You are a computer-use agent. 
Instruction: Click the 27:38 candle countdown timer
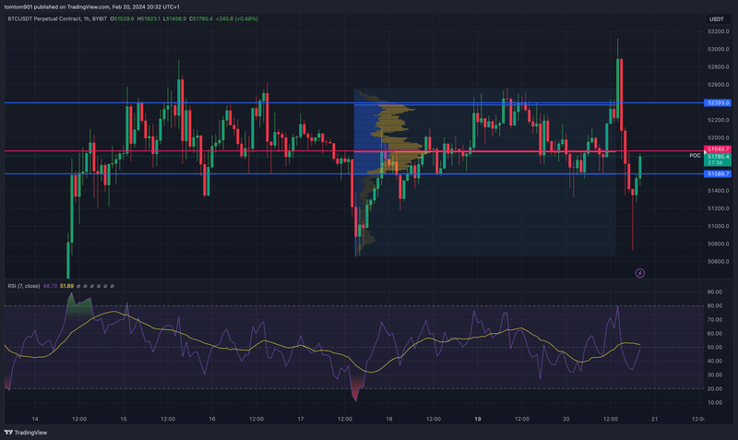pos(714,162)
